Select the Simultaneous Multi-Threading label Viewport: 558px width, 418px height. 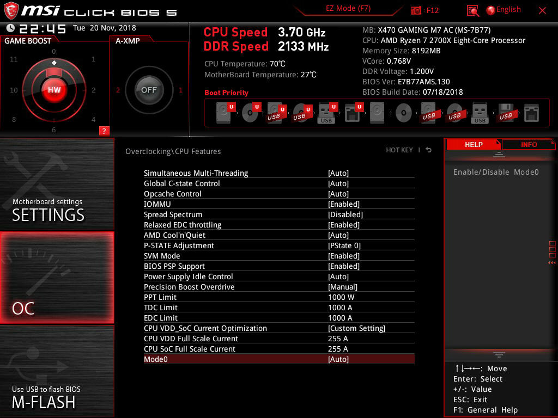pyautogui.click(x=196, y=173)
